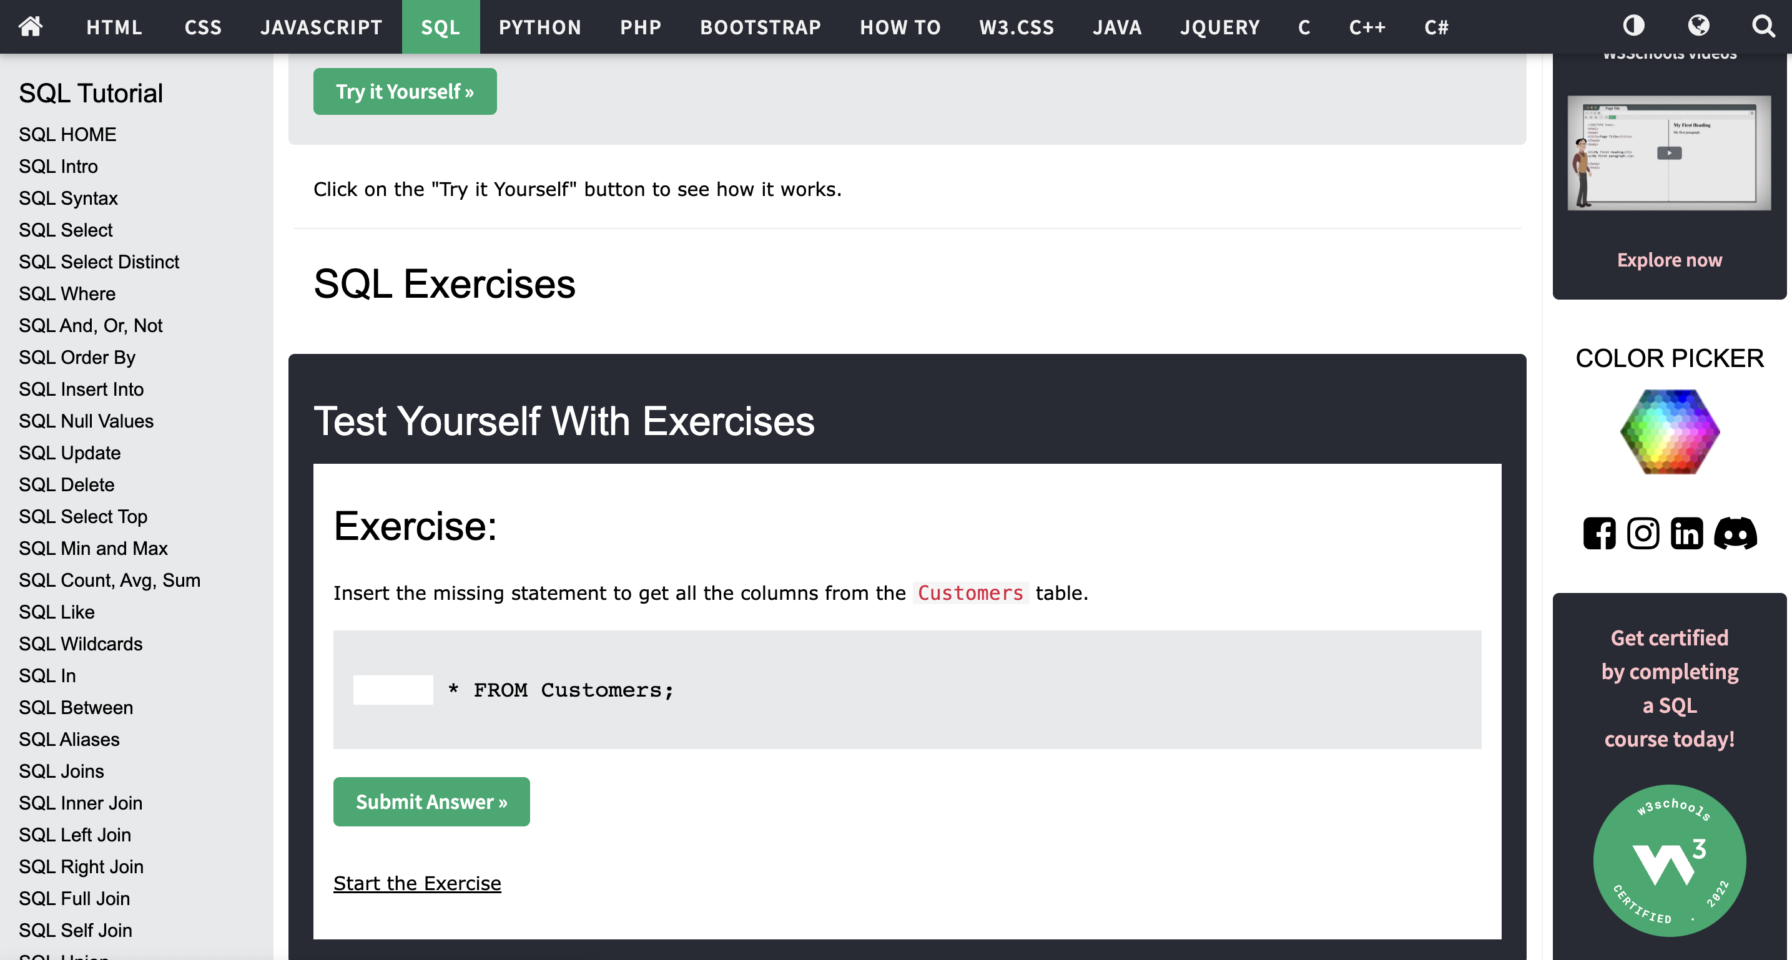The width and height of the screenshot is (1792, 960).
Task: Click the W3Schools certified badge
Action: tap(1669, 861)
